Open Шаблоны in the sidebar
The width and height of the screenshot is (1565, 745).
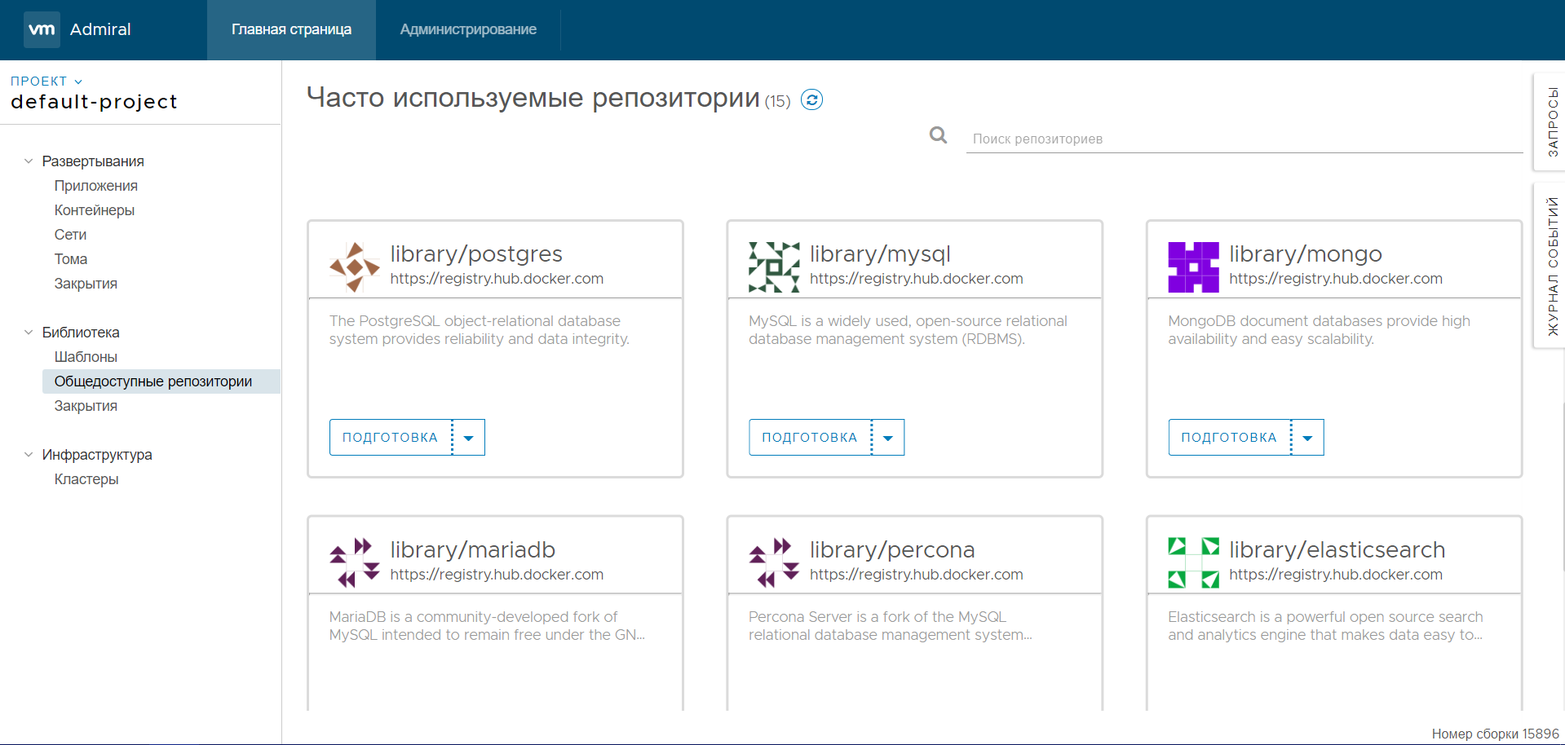pyautogui.click(x=86, y=357)
